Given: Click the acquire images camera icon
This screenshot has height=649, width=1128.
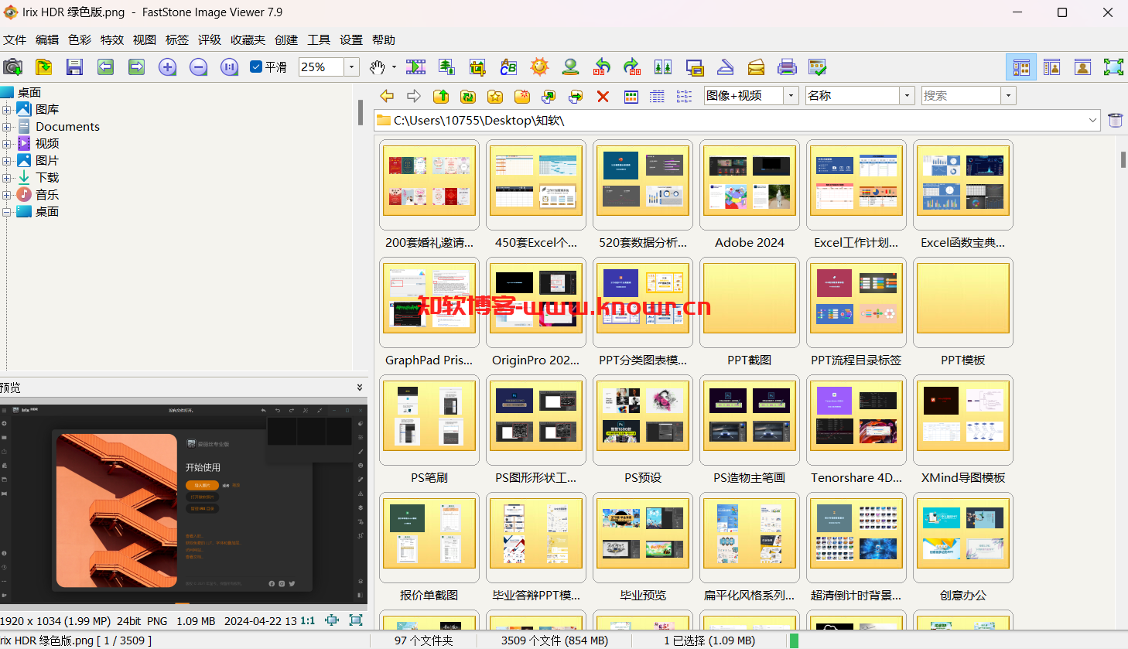Looking at the screenshot, I should pyautogui.click(x=13, y=67).
